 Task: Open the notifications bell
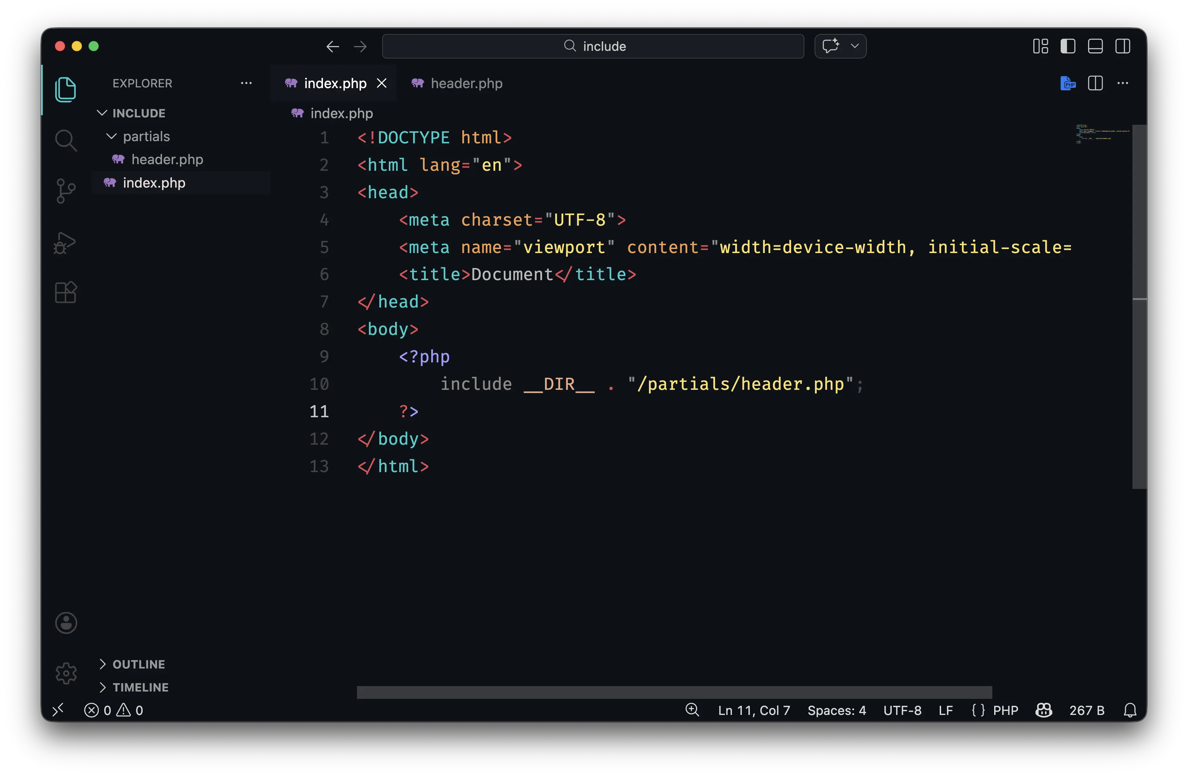tap(1130, 710)
